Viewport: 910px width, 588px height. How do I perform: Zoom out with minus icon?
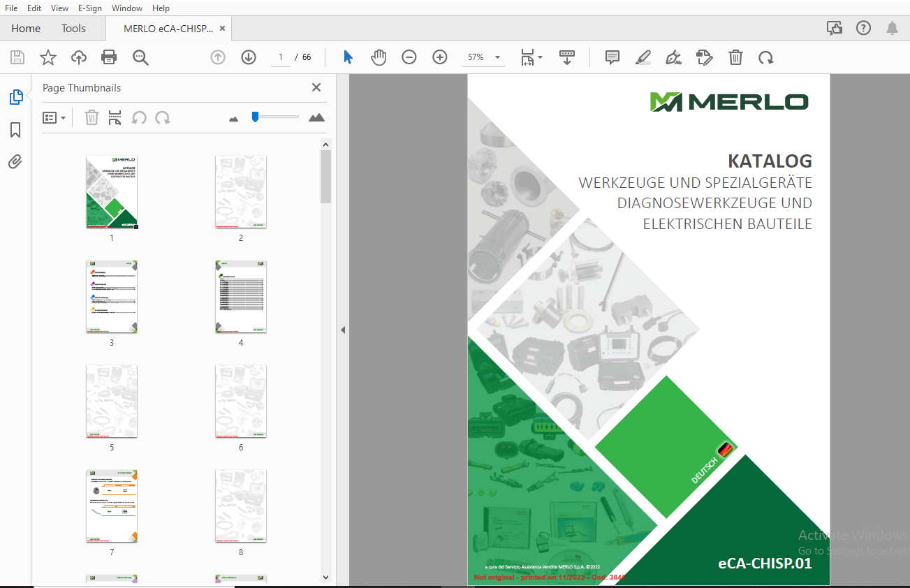pyautogui.click(x=409, y=57)
